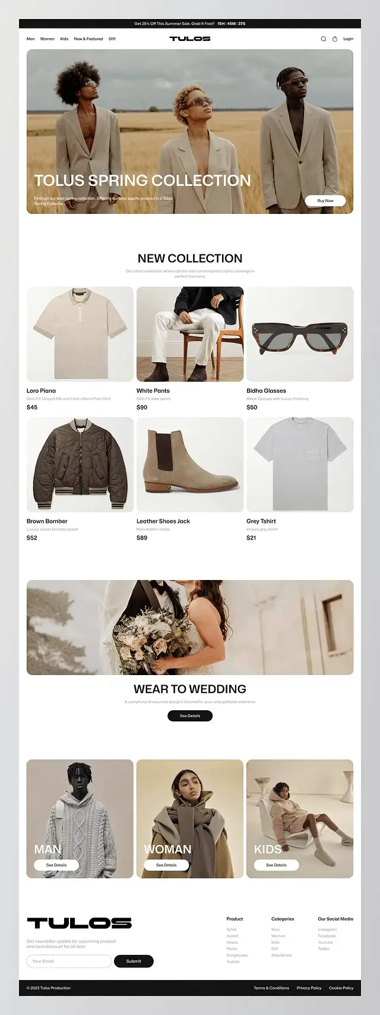
Task: Click the large TULOS footer logo
Action: [79, 923]
